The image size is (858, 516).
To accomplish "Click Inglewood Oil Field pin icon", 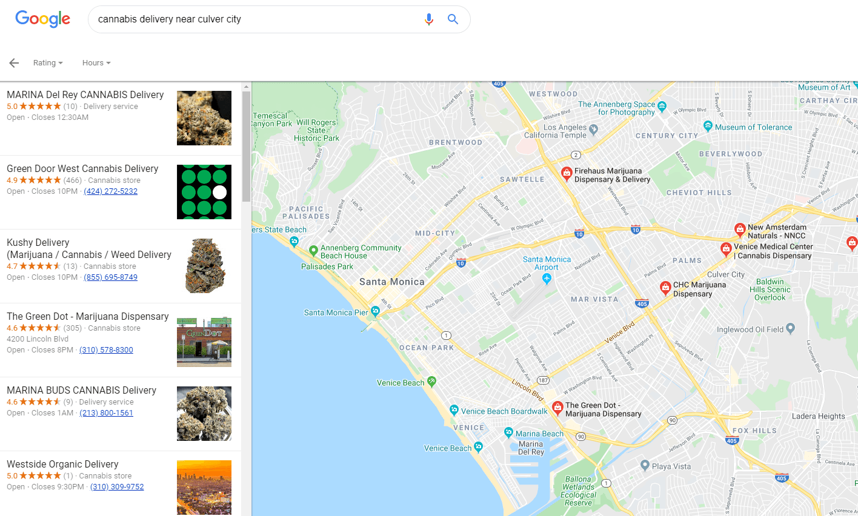I will coord(790,329).
